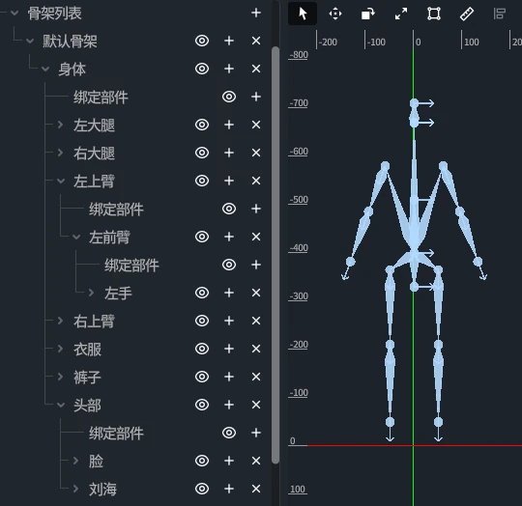Delete the 右大腿 bone
This screenshot has height=506, width=522.
tap(255, 153)
